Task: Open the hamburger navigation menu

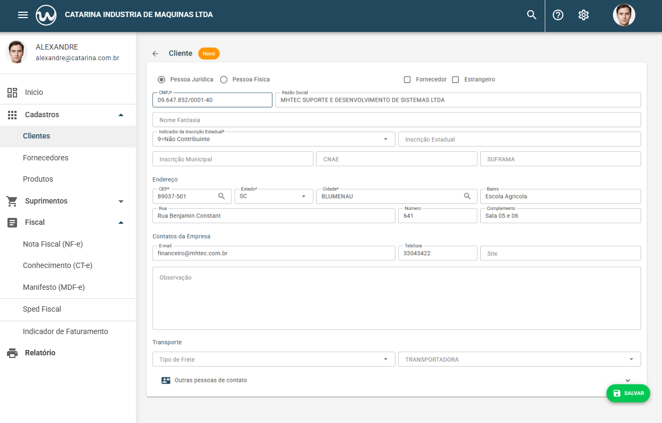Action: pyautogui.click(x=23, y=15)
